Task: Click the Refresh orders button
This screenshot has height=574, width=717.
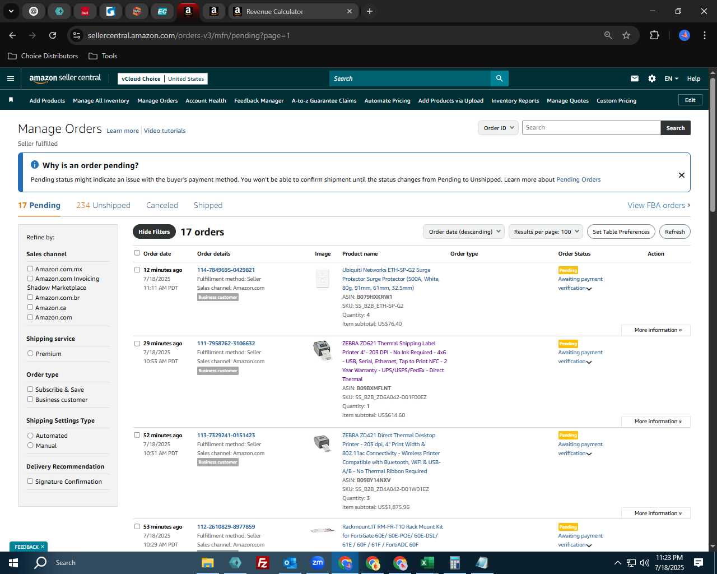Action: tap(674, 232)
